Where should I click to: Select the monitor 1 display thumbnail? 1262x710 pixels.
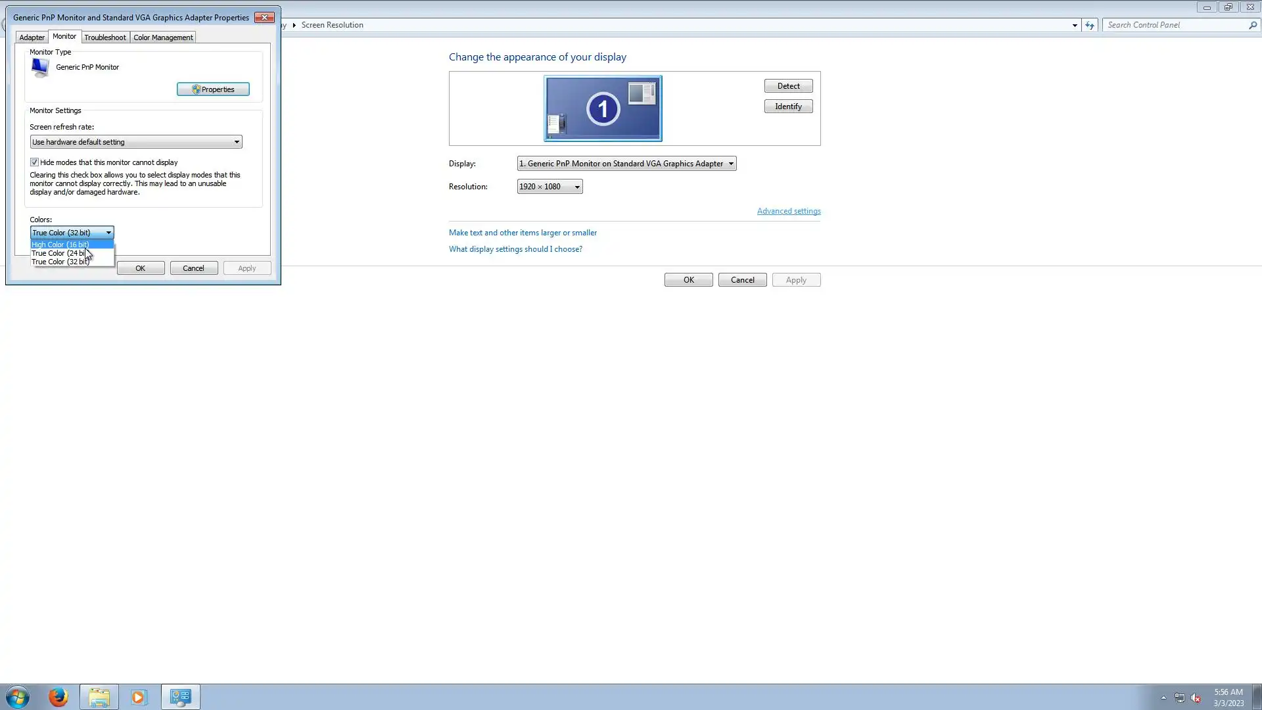coord(602,108)
